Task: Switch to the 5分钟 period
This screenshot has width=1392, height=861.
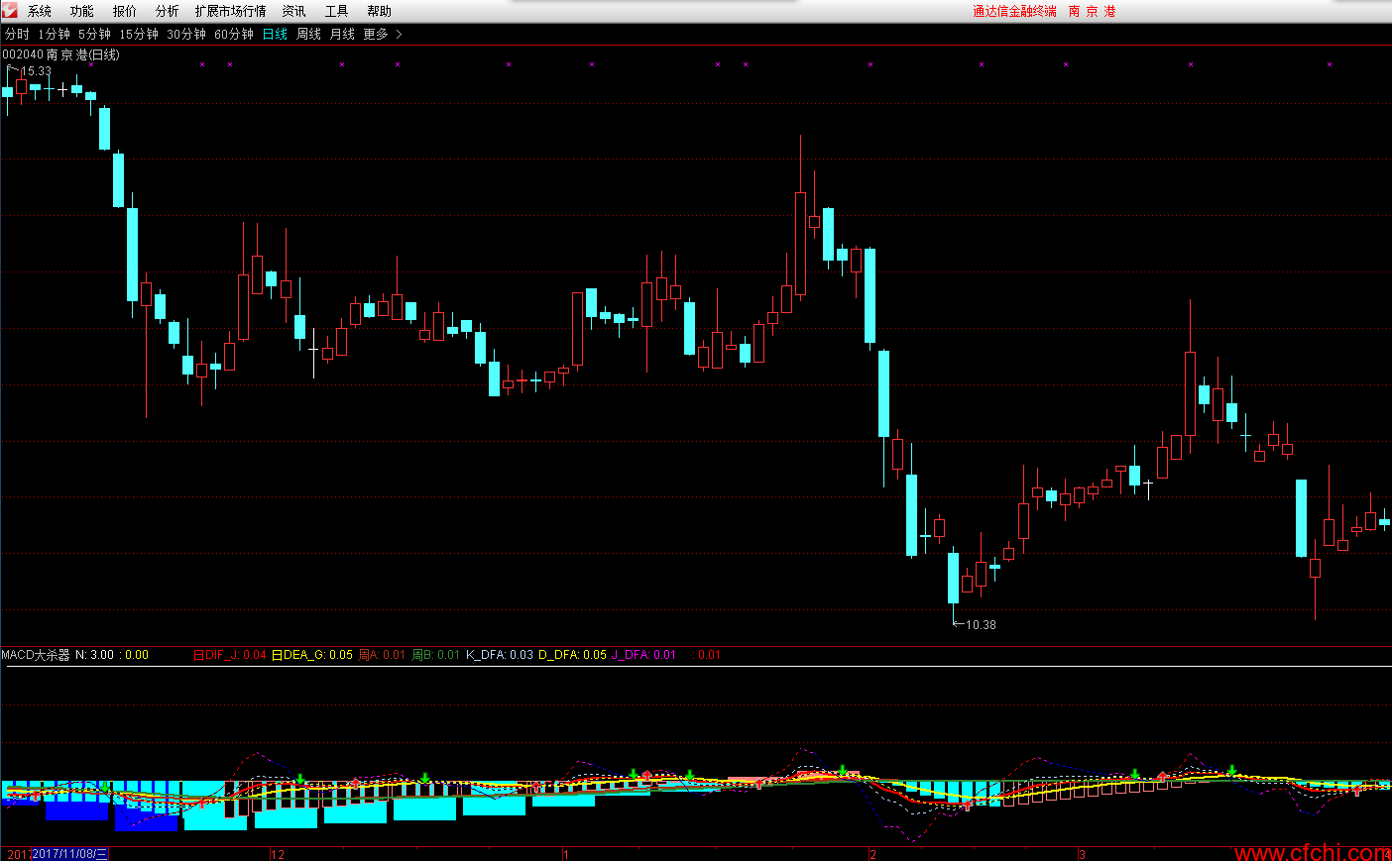Action: [95, 34]
